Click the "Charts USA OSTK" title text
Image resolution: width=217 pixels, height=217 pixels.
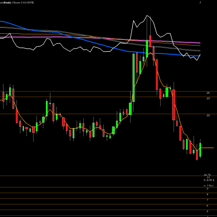[x=23, y=3]
